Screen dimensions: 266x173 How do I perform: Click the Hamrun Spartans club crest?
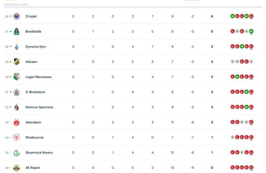17,107
